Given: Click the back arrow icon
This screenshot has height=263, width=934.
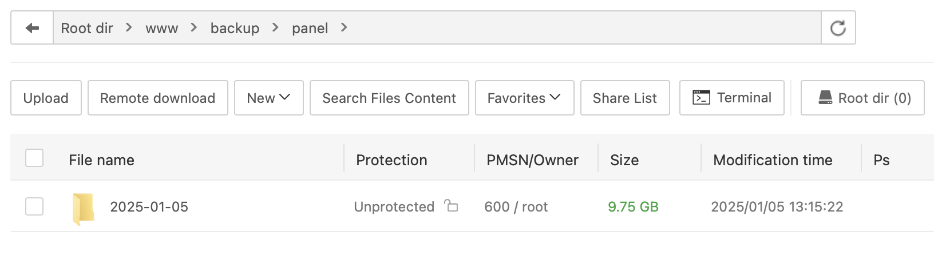Looking at the screenshot, I should tap(32, 28).
